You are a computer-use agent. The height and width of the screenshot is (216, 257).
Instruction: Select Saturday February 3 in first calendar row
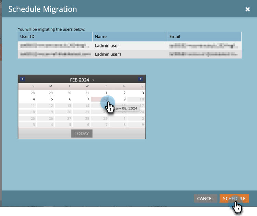pyautogui.click(x=136, y=93)
